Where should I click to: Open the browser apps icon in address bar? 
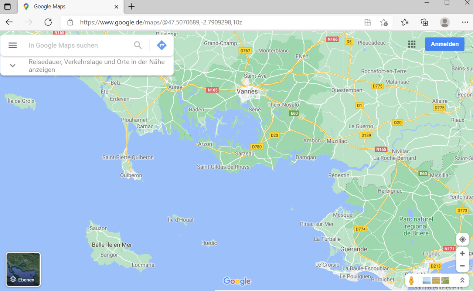(x=368, y=22)
